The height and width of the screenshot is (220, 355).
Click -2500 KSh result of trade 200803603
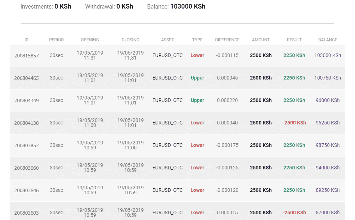coord(294,213)
